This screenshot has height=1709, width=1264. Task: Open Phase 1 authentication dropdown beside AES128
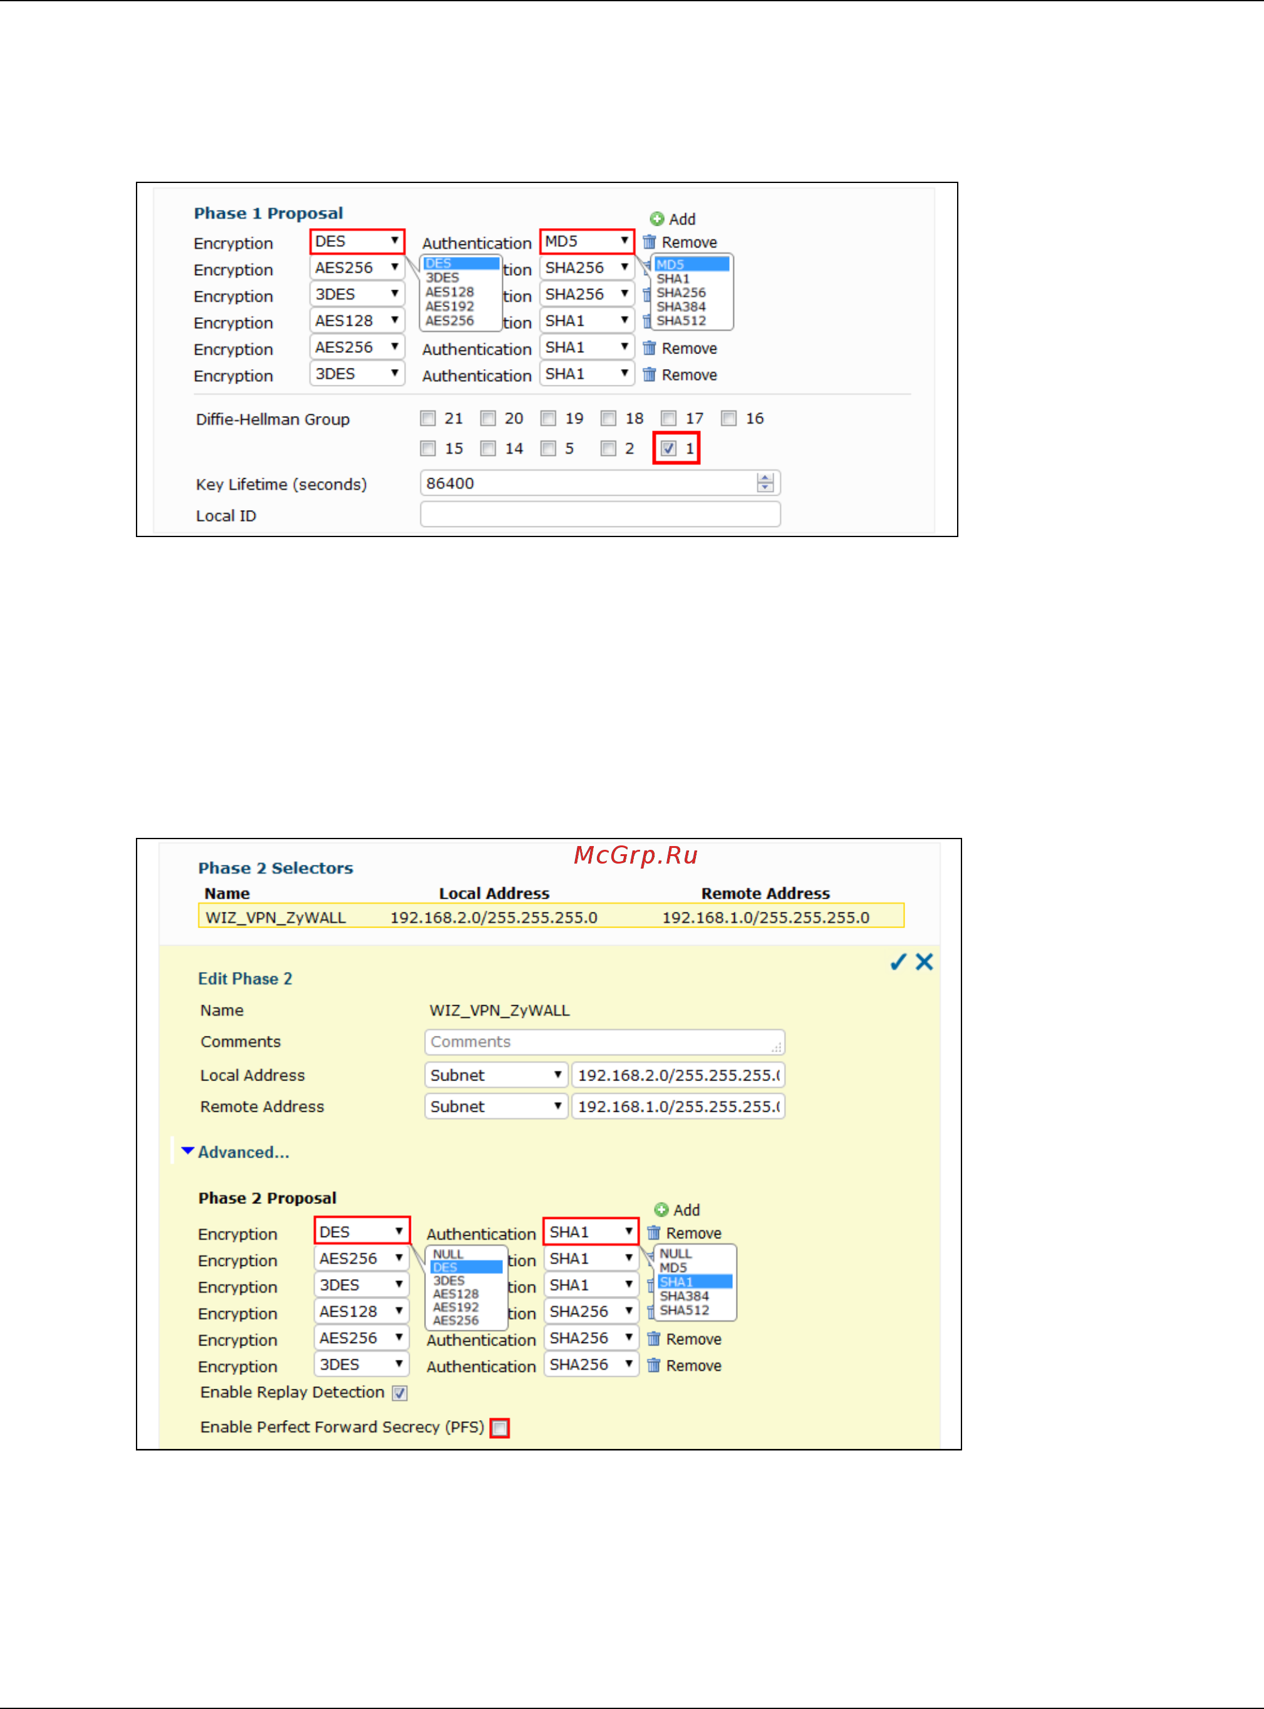(x=587, y=321)
